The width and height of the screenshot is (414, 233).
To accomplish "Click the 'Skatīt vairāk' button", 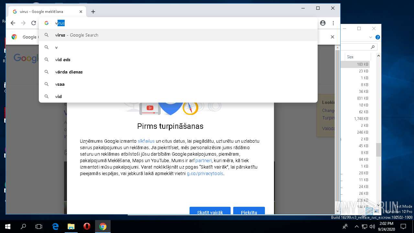I will [210, 211].
